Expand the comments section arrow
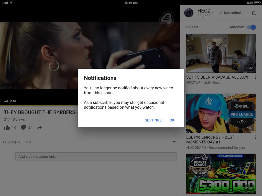 point(174,142)
